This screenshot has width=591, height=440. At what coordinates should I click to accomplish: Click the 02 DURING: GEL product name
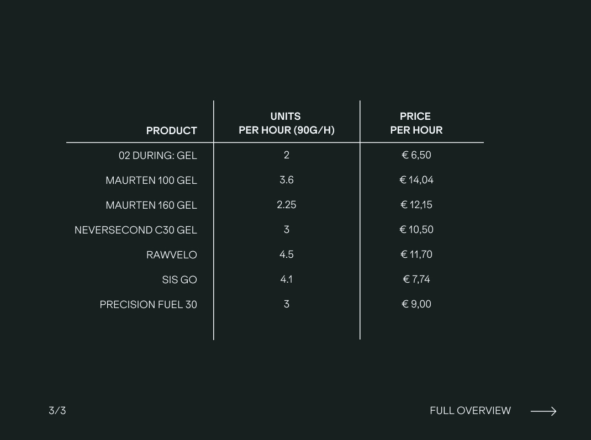[157, 156]
